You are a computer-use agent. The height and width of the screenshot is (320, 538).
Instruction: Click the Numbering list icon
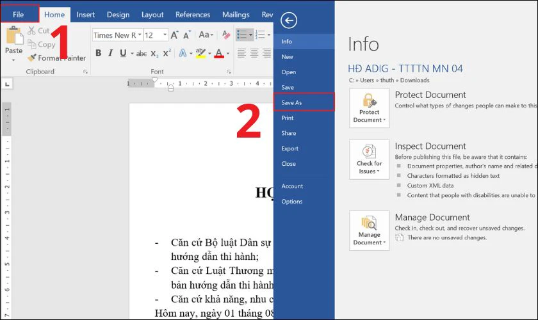coord(261,35)
